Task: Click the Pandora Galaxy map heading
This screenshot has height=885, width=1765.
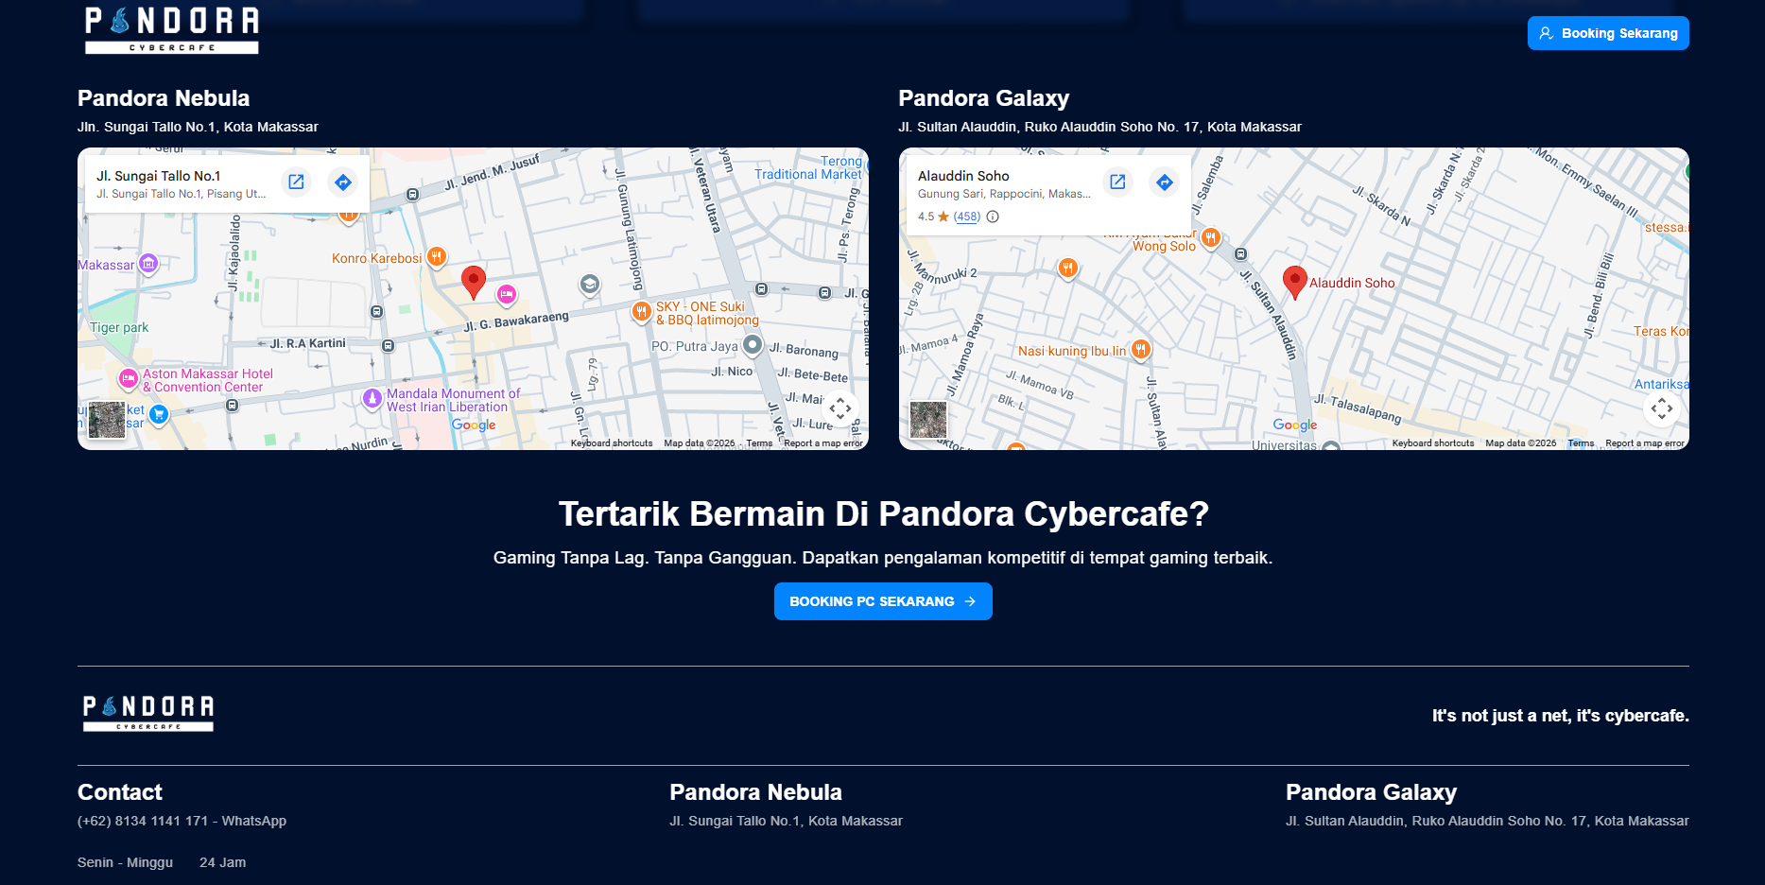Action: pyautogui.click(x=984, y=98)
